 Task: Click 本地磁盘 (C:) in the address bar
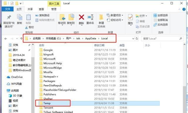tap(53, 38)
